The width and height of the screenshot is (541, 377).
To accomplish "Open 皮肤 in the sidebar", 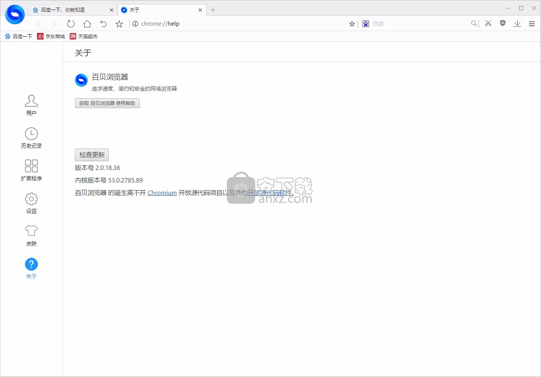I will (x=31, y=236).
